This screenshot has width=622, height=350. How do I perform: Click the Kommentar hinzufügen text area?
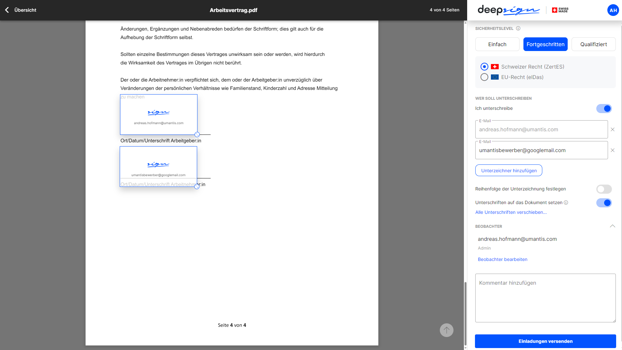tap(545, 298)
